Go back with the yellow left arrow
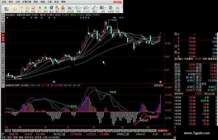 (14, 9)
